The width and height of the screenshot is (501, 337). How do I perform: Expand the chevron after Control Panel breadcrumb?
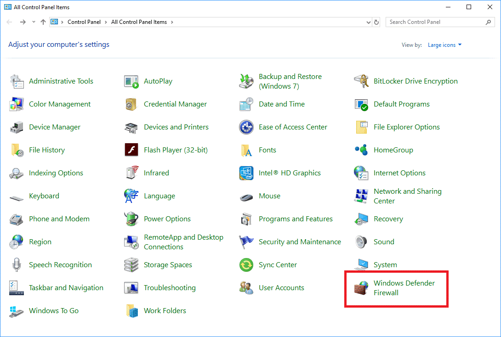(106, 22)
